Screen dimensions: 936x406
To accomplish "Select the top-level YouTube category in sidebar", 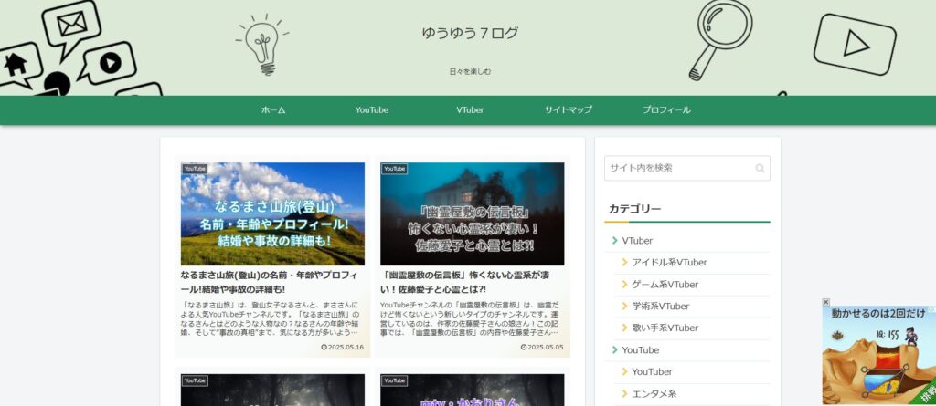I will pyautogui.click(x=641, y=350).
